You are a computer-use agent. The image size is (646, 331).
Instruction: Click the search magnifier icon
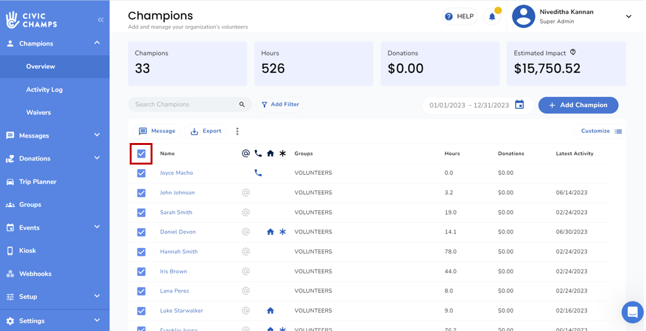point(242,105)
